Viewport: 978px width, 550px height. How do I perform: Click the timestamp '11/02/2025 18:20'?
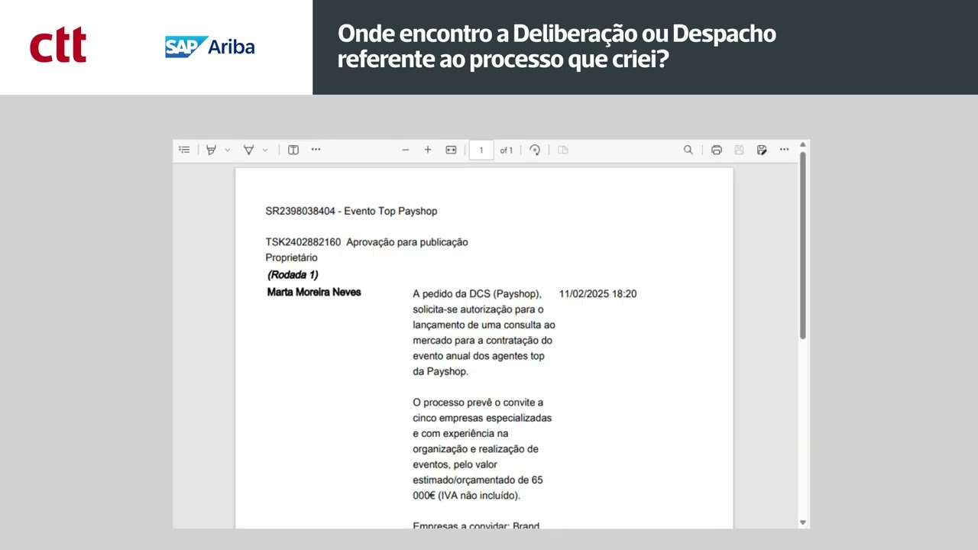597,293
